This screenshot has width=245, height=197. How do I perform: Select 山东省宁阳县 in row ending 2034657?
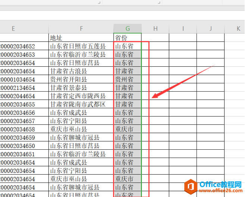(81, 121)
